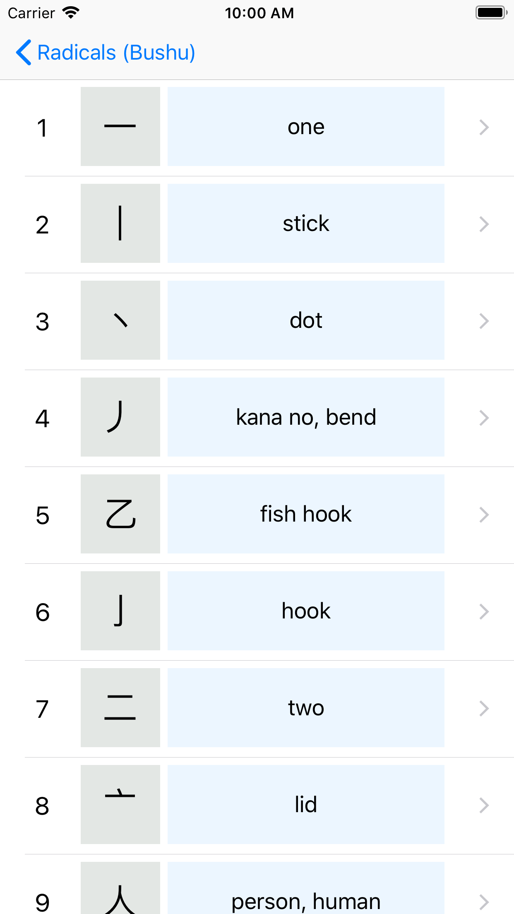Open the 'one' meaning label
Viewport: 514px width, 914px height.
306,126
